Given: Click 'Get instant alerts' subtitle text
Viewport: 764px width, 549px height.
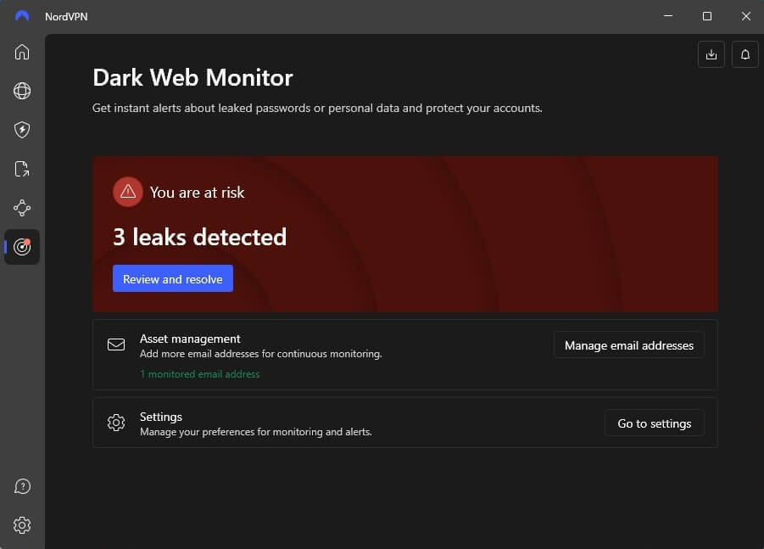Looking at the screenshot, I should click(x=317, y=108).
